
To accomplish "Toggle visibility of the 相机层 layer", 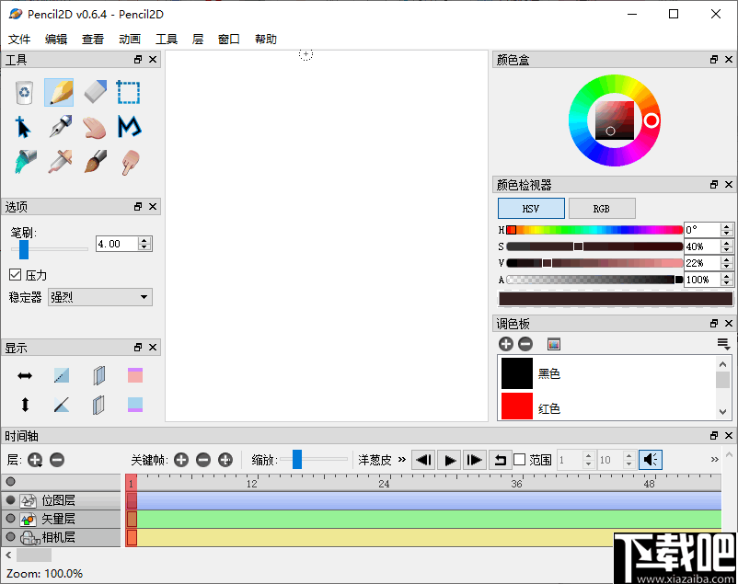I will (x=8, y=537).
